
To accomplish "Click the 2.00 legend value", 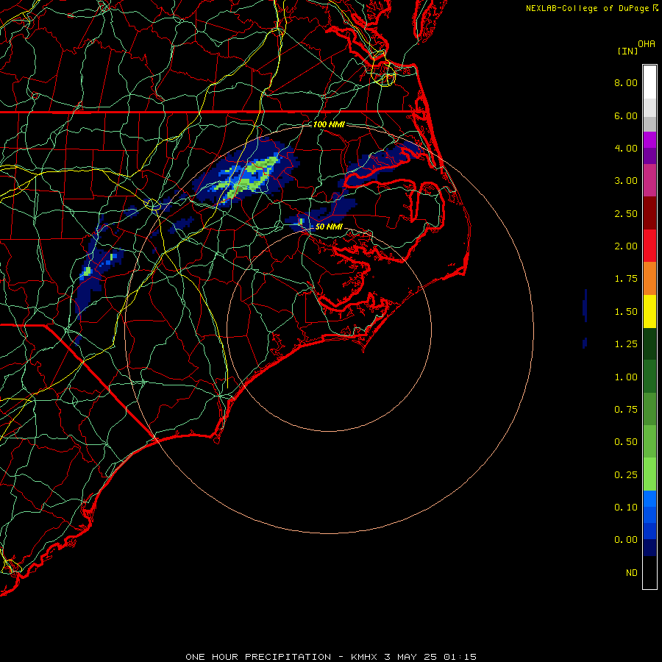I will click(626, 246).
